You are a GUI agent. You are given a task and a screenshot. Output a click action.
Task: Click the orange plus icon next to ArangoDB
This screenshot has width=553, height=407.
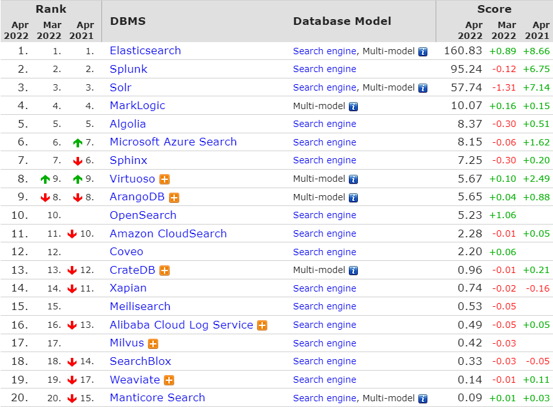tap(174, 198)
